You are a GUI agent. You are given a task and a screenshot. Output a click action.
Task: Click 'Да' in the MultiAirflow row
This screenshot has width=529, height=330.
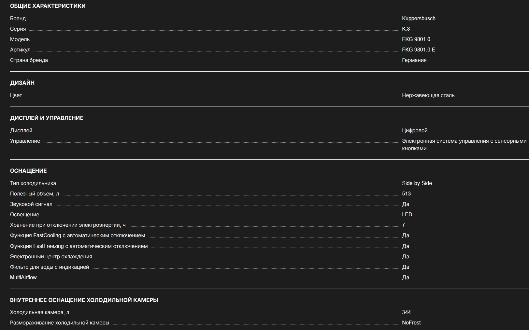coord(406,278)
